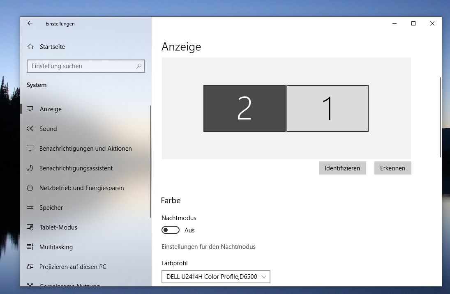Click the Farbprofil dropdown chevron arrow

[x=264, y=276]
